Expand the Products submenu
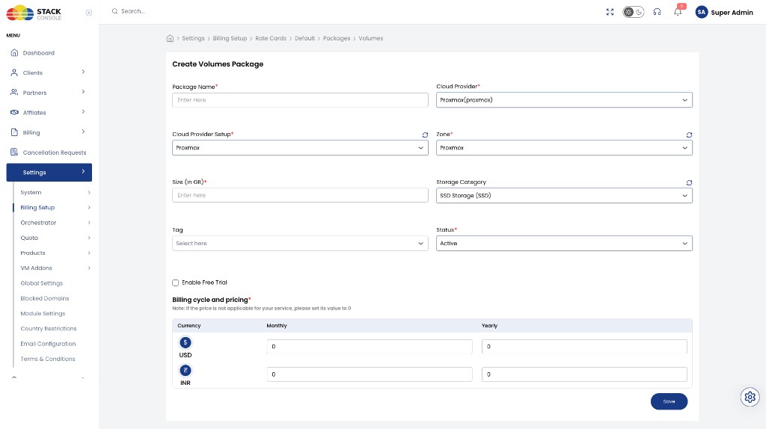 [x=55, y=253]
